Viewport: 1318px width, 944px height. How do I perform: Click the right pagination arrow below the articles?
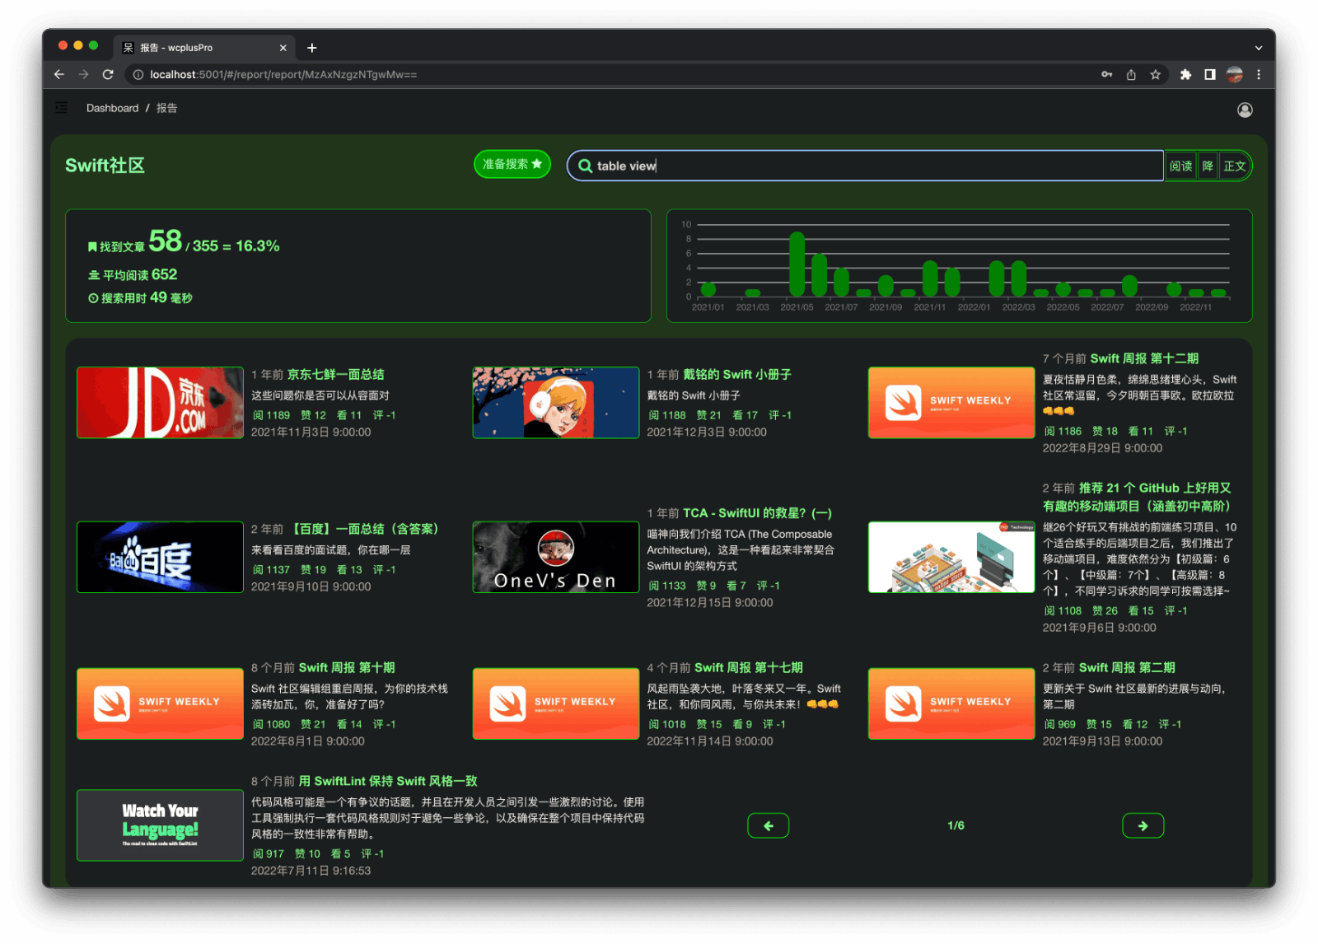[x=1143, y=825]
